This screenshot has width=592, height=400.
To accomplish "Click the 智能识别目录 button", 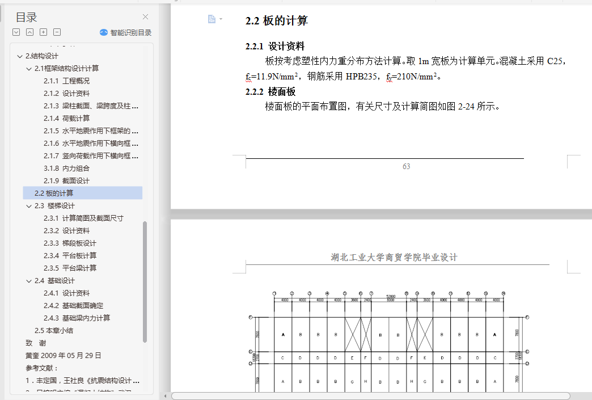I will pos(126,32).
